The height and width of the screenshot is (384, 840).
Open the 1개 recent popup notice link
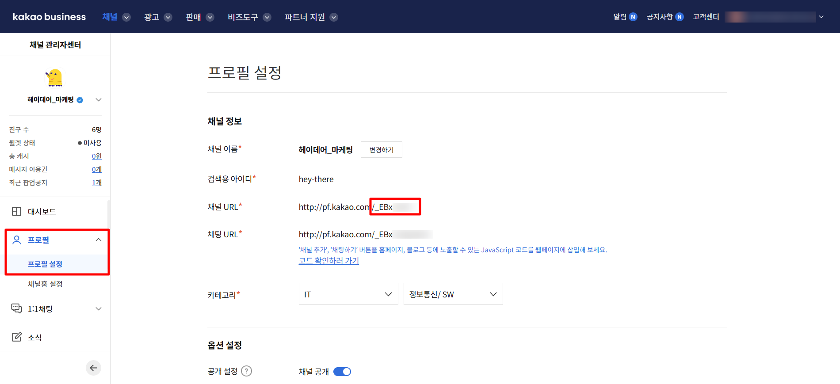[x=97, y=182]
